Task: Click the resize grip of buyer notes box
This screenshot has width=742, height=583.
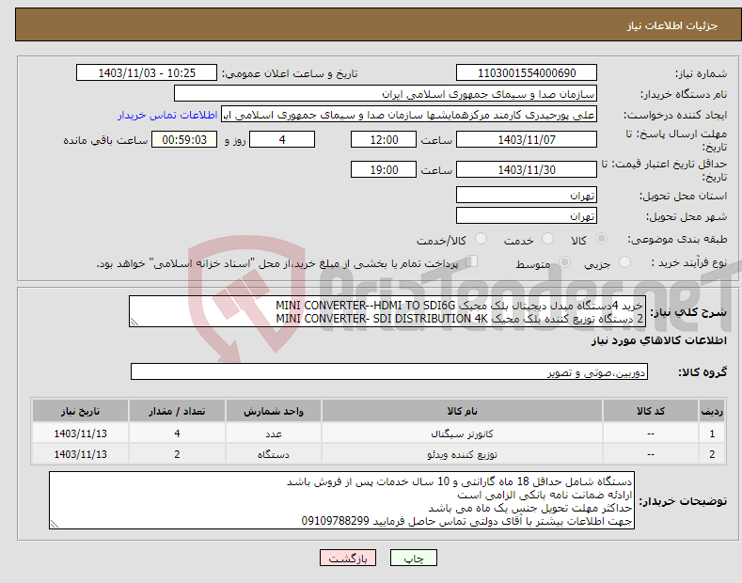Action: coord(55,524)
